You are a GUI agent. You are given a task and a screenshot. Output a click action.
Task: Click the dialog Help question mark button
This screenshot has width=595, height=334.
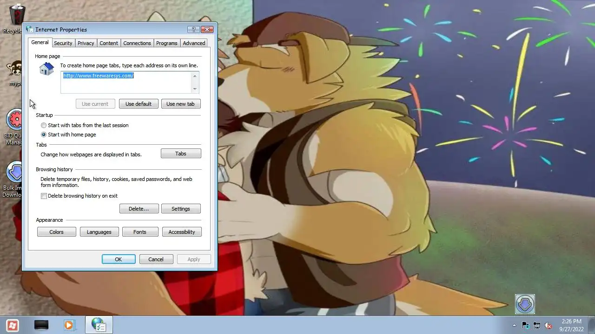[x=193, y=29]
